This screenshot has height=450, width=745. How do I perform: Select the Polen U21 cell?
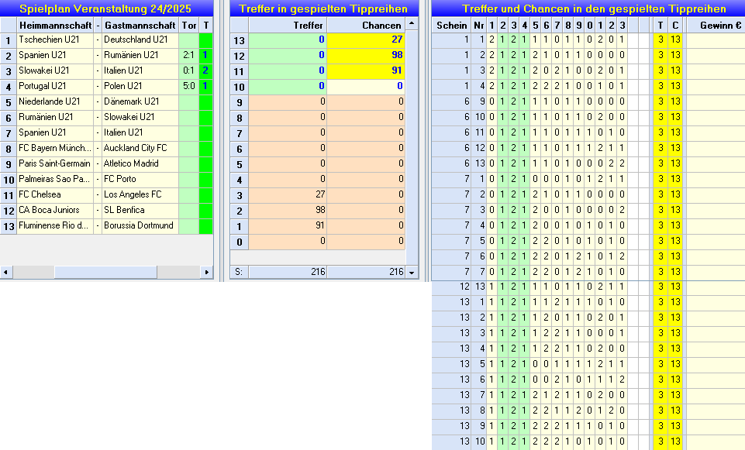pos(140,87)
